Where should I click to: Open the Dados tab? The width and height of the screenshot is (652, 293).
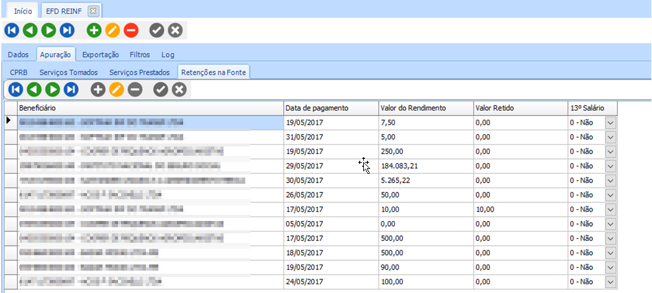[x=18, y=55]
